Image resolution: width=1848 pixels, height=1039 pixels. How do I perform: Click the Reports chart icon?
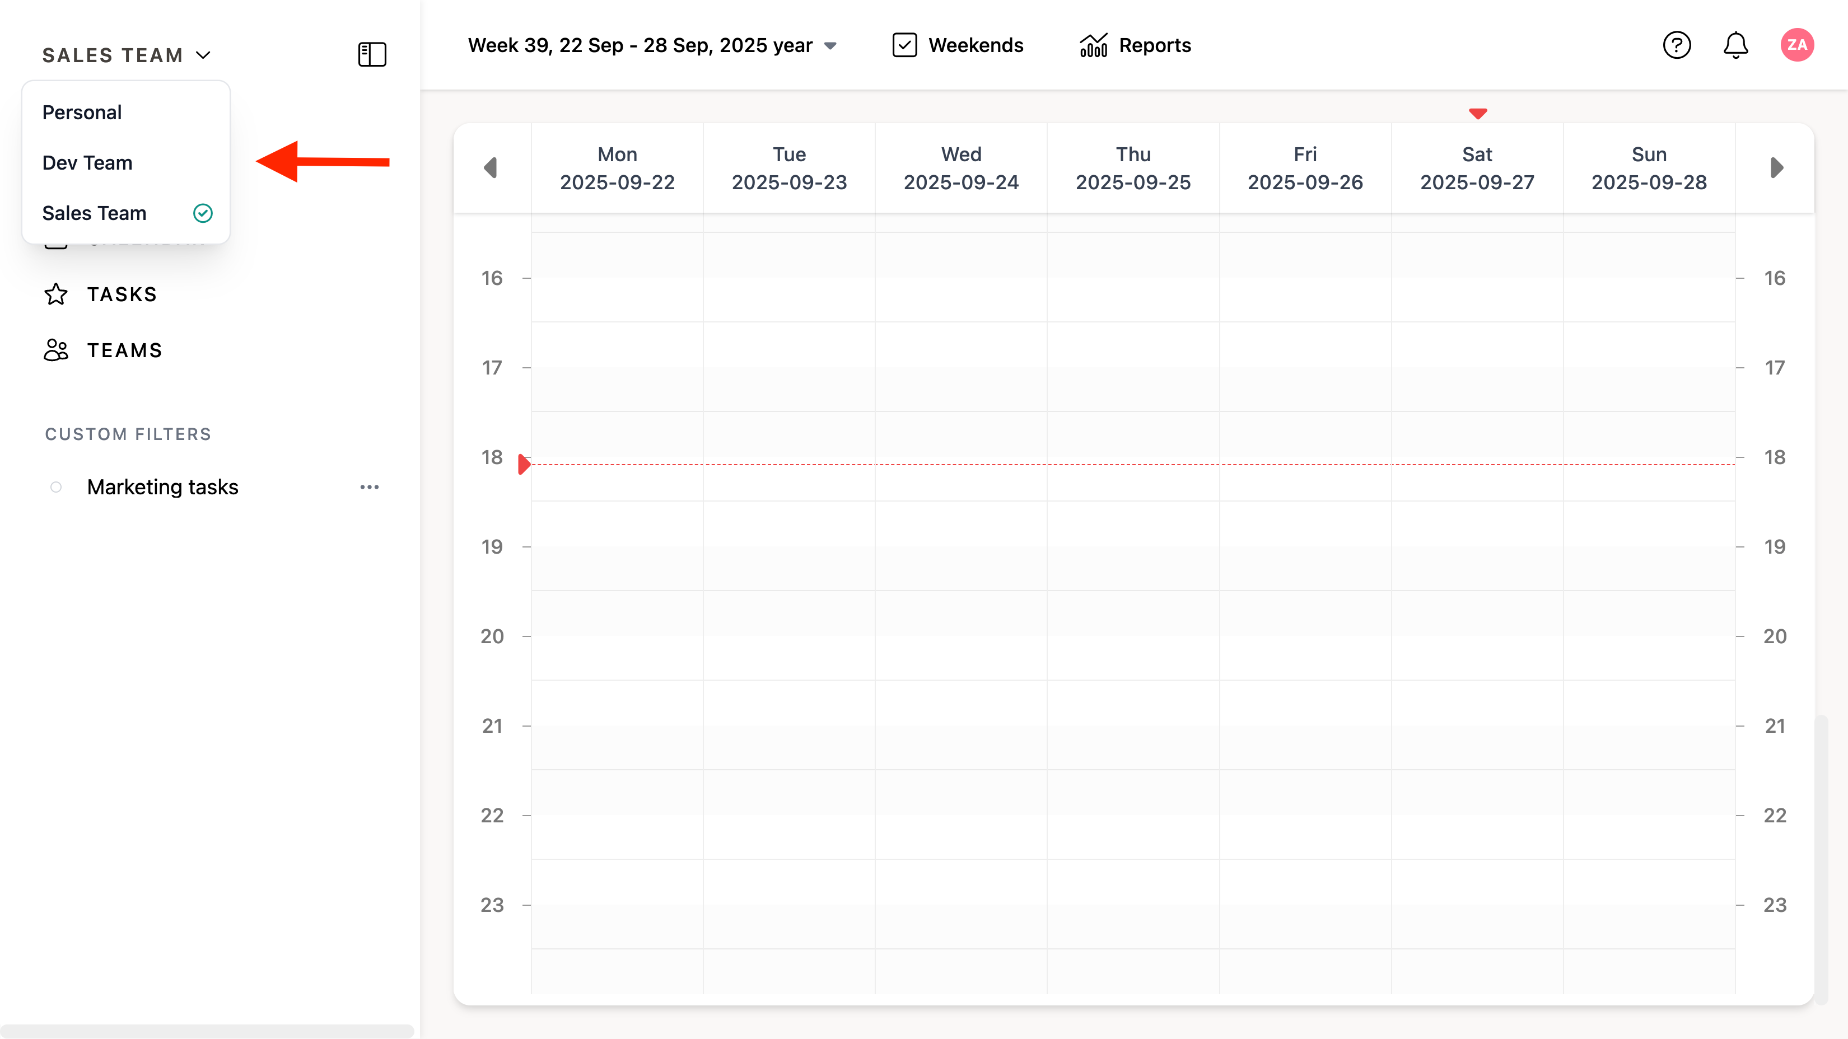coord(1093,45)
